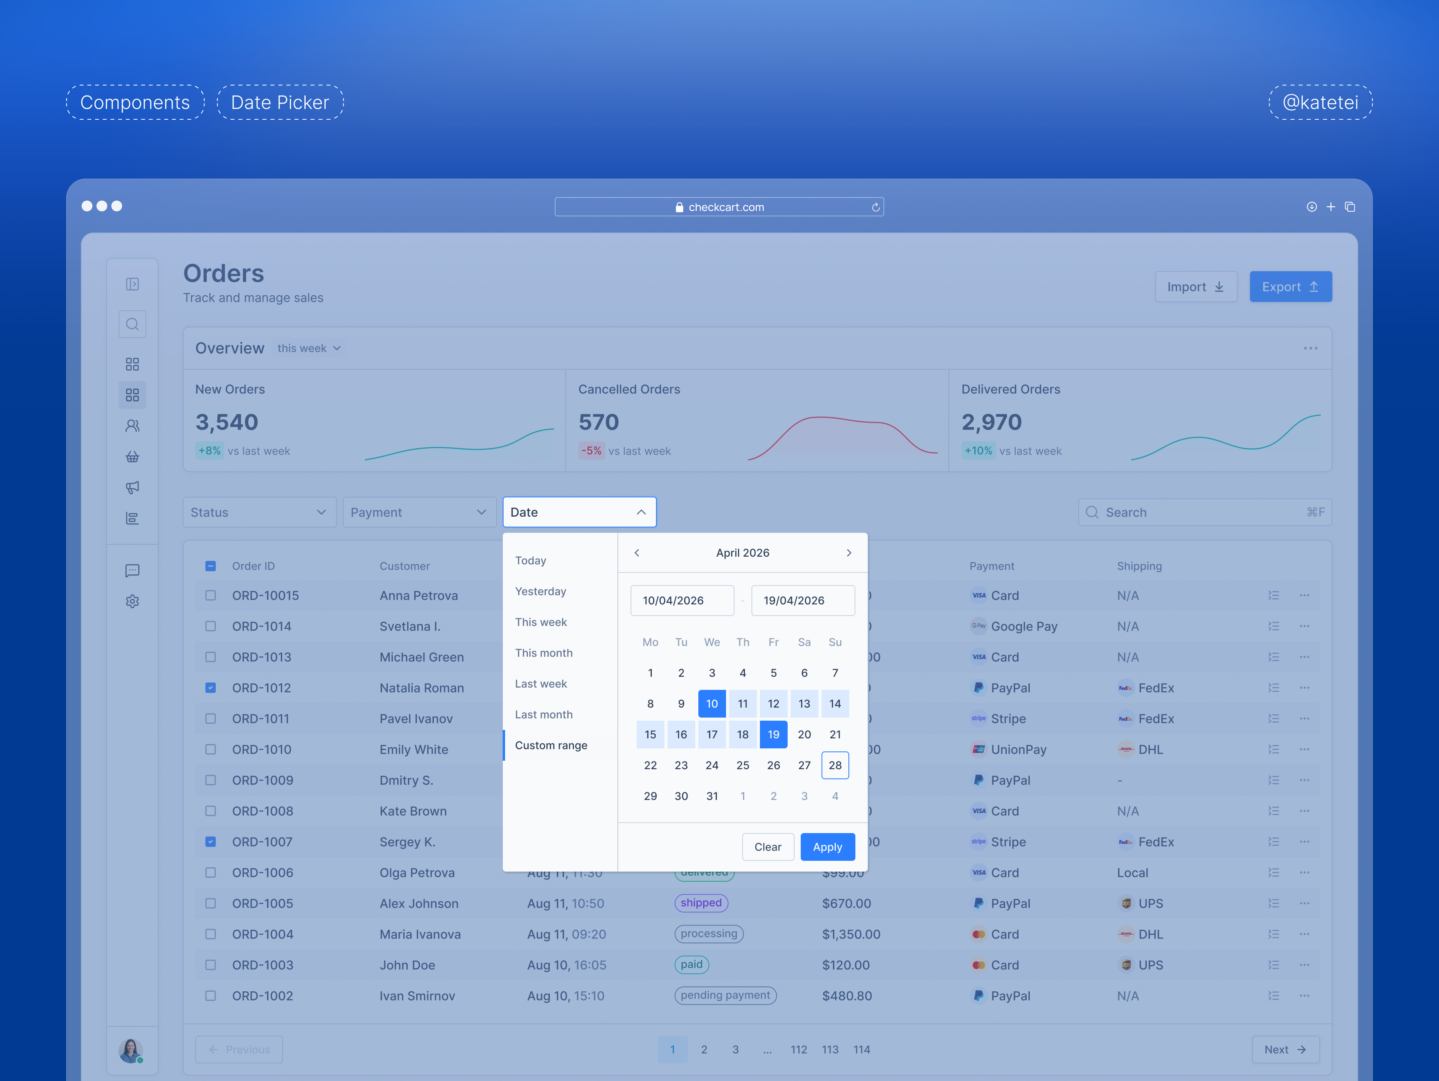Open the messages chat icon in sidebar
The width and height of the screenshot is (1439, 1081).
coord(132,571)
